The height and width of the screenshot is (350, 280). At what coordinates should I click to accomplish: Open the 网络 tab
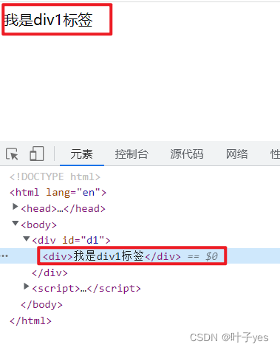[237, 154]
